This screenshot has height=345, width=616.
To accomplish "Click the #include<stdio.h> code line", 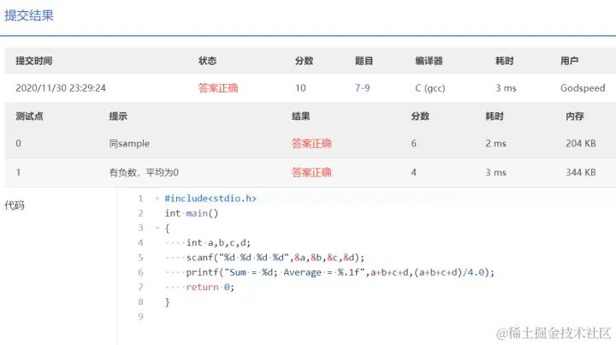I will coord(210,199).
